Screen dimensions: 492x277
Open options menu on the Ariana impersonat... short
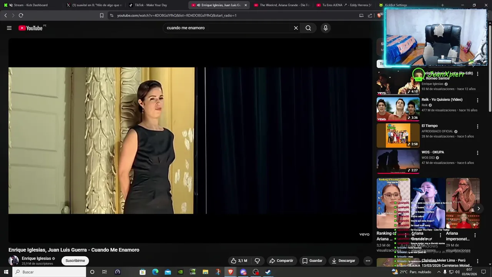(475, 235)
